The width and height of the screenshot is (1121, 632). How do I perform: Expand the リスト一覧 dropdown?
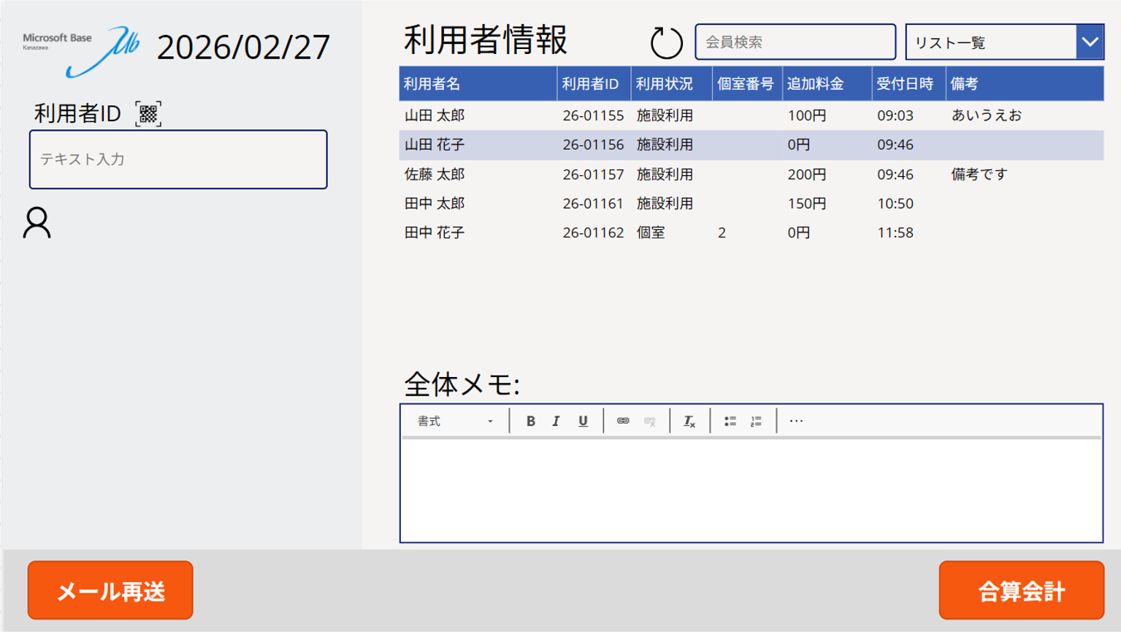pyautogui.click(x=1089, y=42)
